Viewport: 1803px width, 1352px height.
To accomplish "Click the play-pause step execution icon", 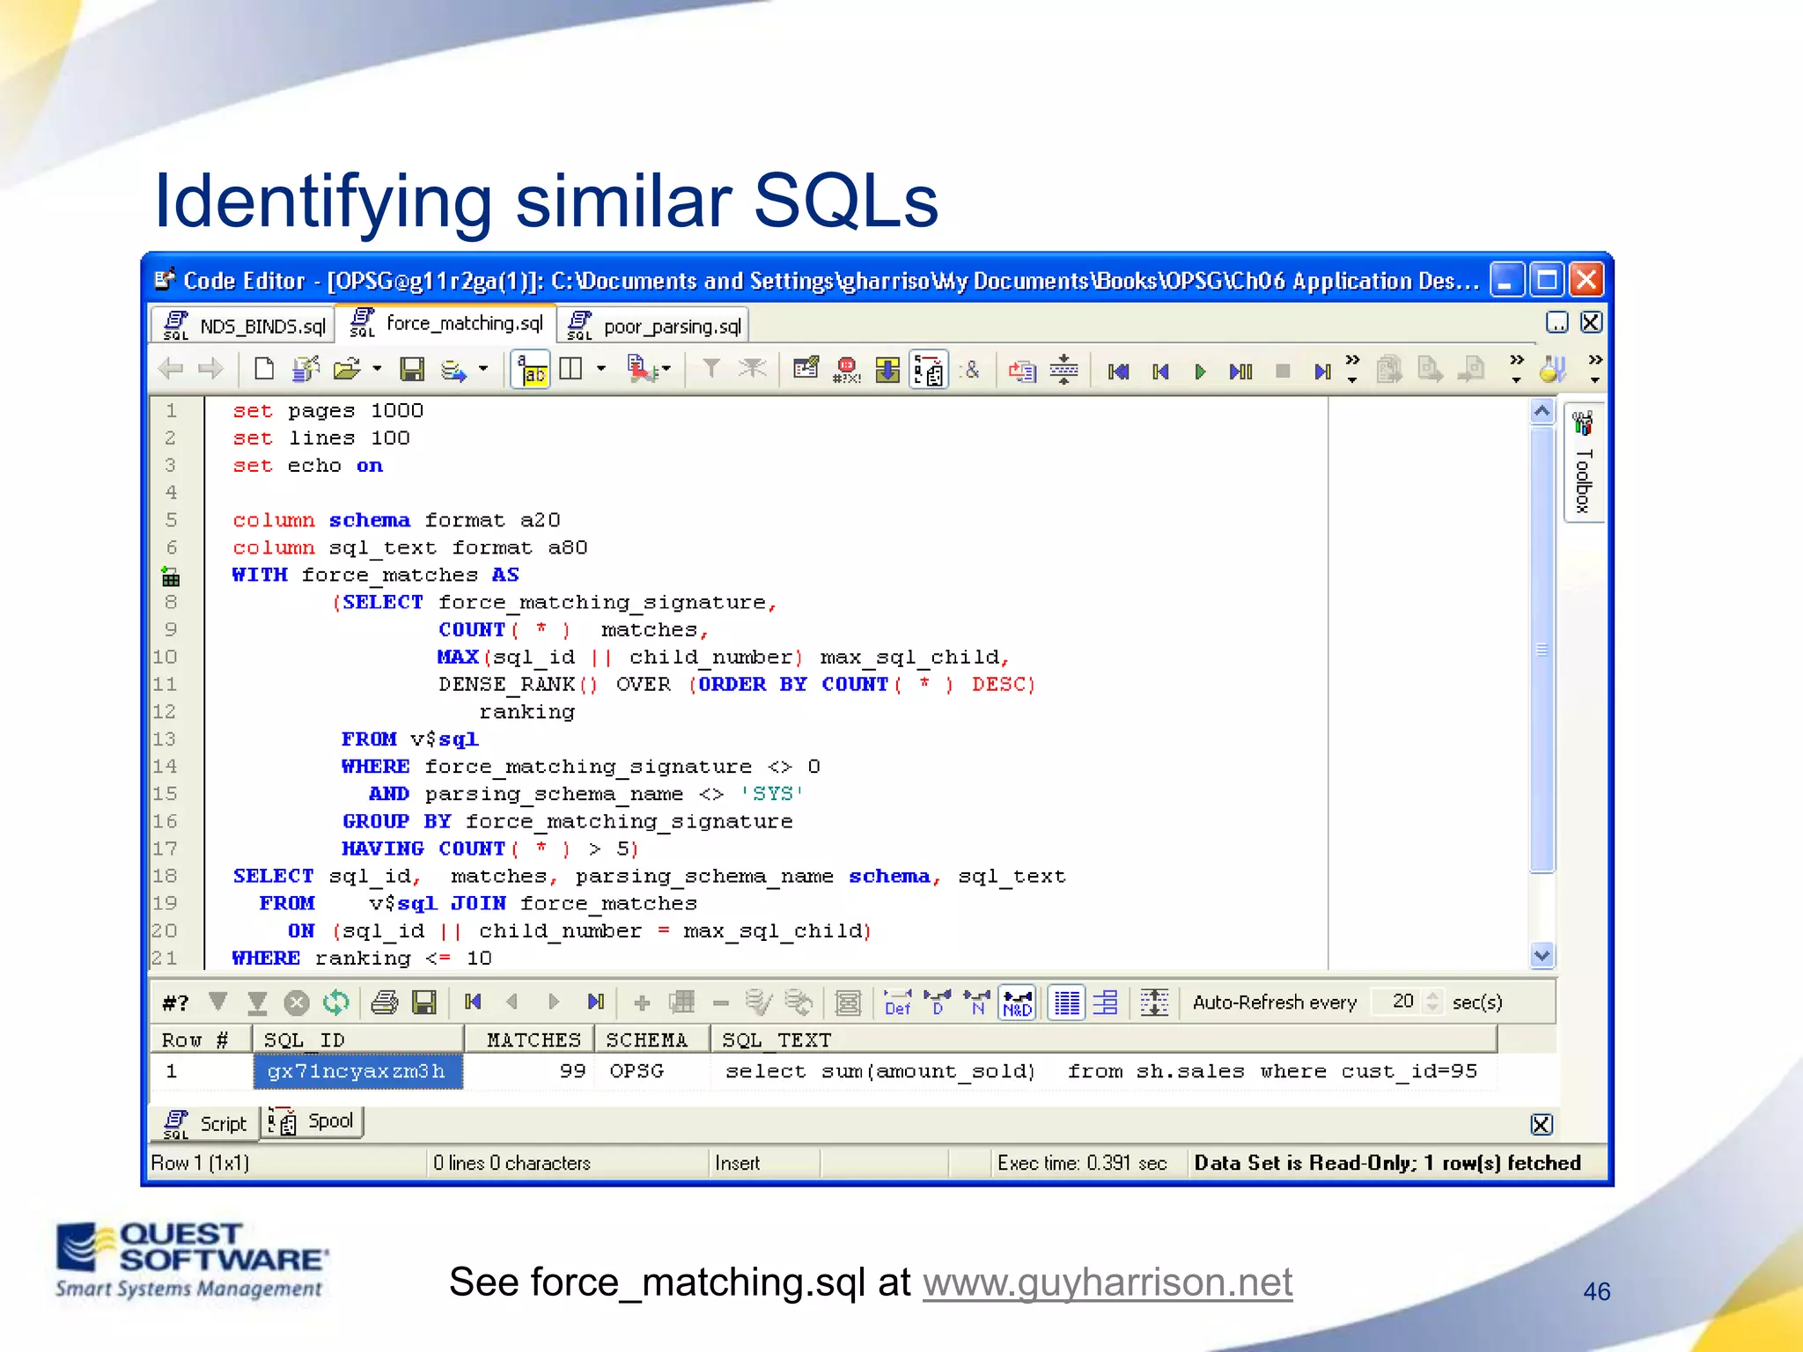I will click(1240, 371).
